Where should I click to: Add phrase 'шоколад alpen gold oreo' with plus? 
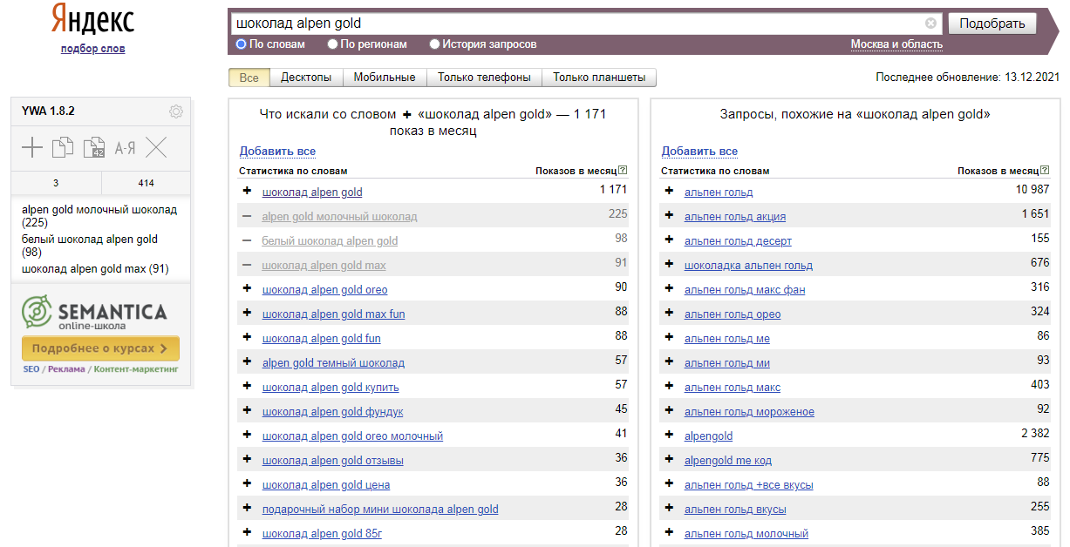click(x=247, y=289)
